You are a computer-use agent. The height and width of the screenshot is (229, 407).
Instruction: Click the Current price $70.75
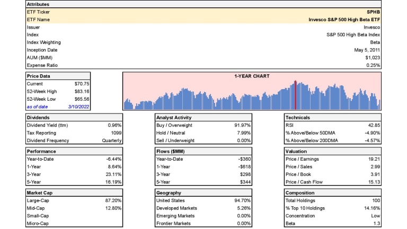click(82, 84)
